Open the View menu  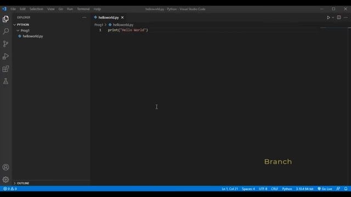tap(51, 9)
